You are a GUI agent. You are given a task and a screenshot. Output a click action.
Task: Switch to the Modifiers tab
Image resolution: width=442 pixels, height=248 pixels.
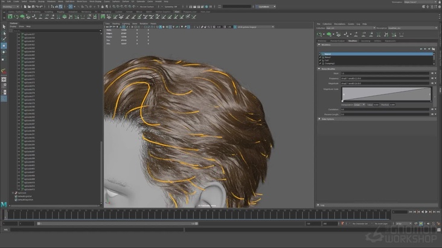353,41
